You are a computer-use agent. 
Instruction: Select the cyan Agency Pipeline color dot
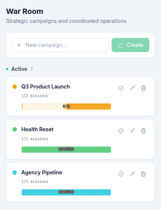[15, 172]
